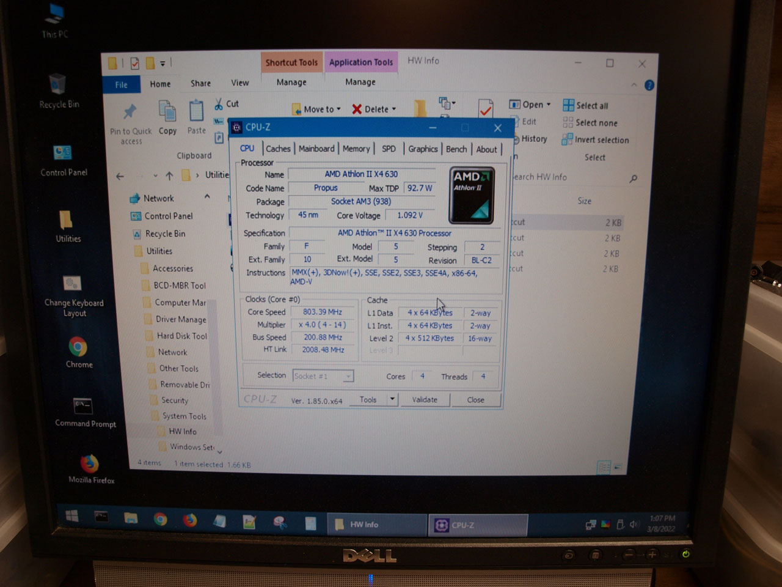The image size is (782, 587).
Task: Click the volume speaker tray icon
Action: click(x=634, y=524)
